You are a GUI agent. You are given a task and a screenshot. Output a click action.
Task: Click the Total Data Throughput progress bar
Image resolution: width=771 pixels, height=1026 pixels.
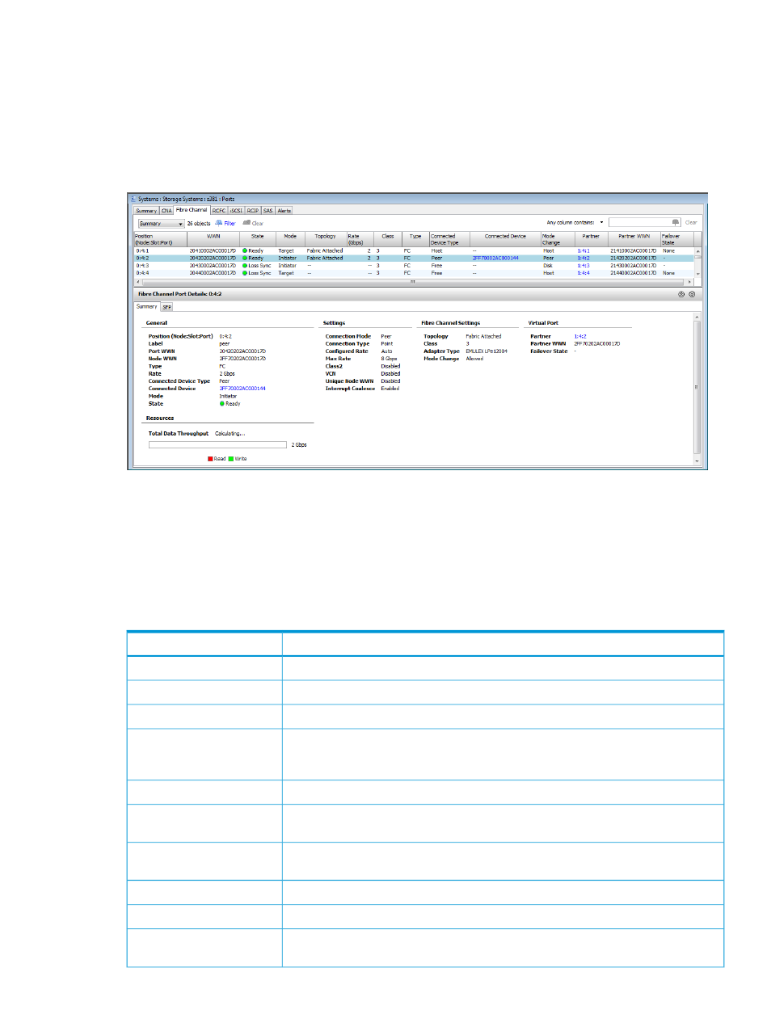(x=217, y=445)
